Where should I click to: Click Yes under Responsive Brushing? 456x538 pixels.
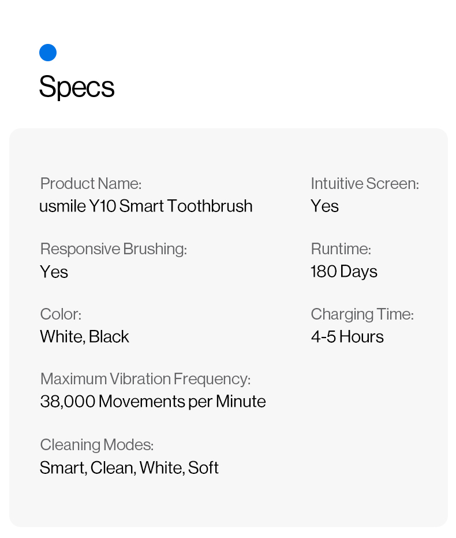pyautogui.click(x=54, y=272)
